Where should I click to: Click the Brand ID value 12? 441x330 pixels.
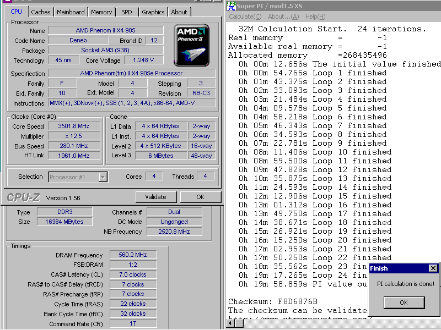point(154,40)
